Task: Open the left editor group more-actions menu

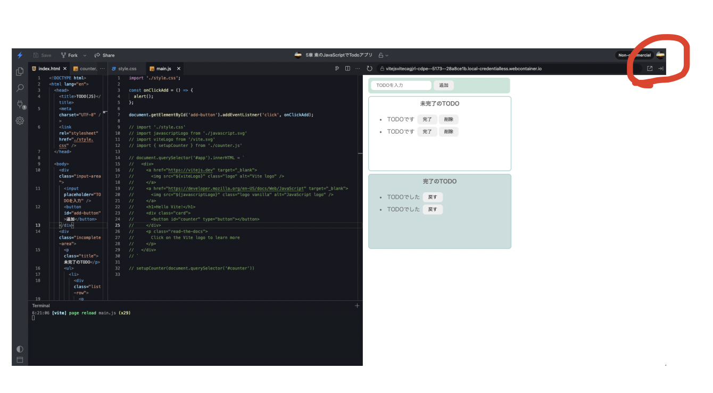Action: (102, 69)
